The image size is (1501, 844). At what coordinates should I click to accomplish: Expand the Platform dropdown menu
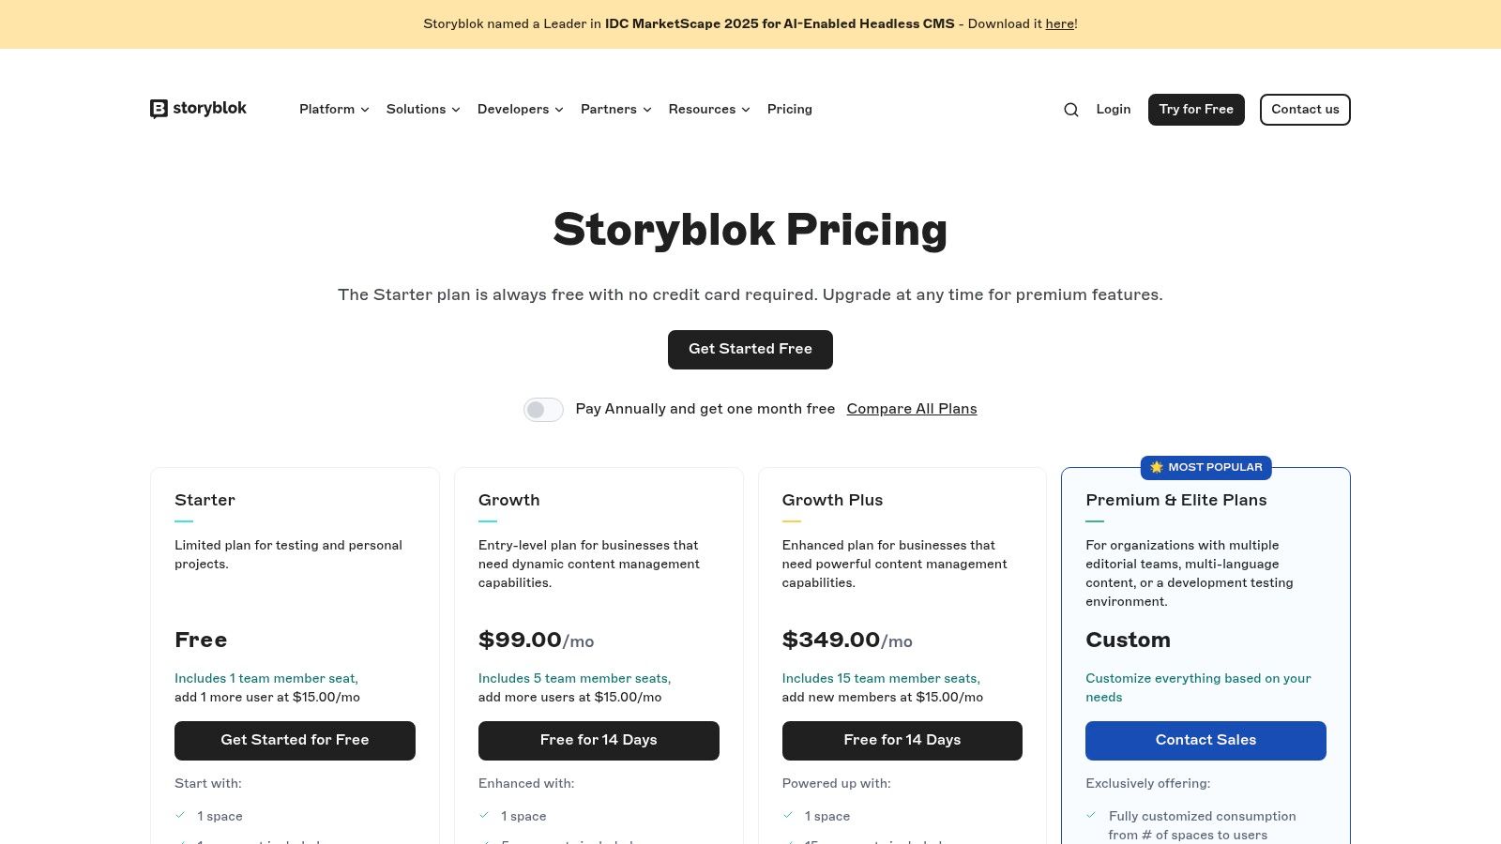click(x=333, y=110)
